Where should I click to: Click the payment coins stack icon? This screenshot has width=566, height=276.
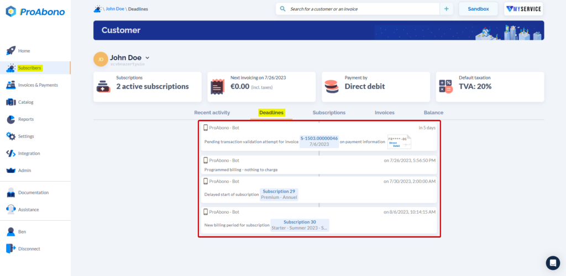coord(332,87)
